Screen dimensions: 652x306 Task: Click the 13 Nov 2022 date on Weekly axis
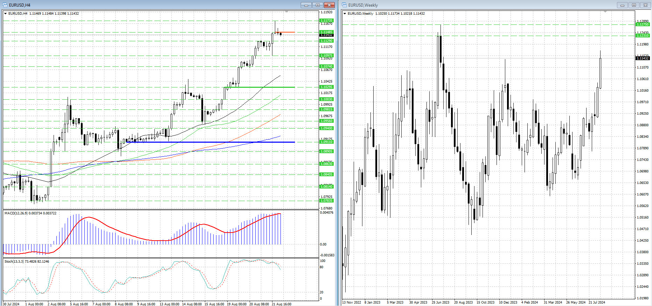pyautogui.click(x=352, y=303)
